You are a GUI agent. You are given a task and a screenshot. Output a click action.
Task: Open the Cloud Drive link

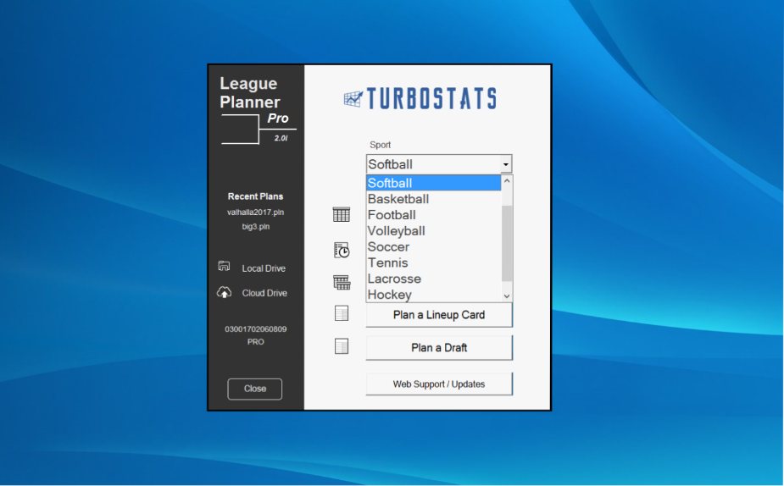pos(264,293)
